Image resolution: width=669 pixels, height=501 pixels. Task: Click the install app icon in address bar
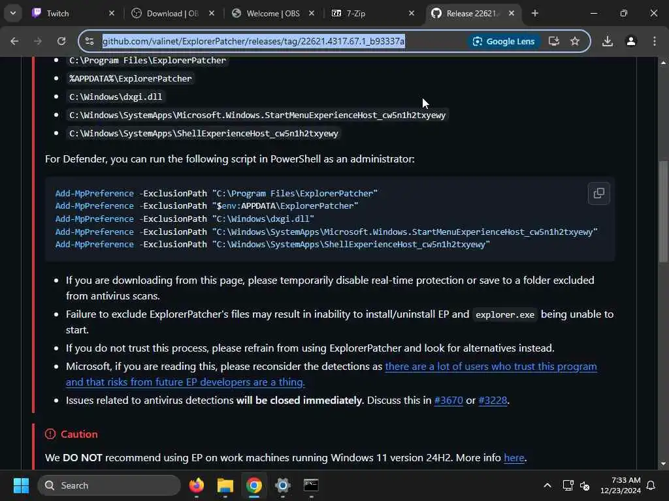pos(554,41)
